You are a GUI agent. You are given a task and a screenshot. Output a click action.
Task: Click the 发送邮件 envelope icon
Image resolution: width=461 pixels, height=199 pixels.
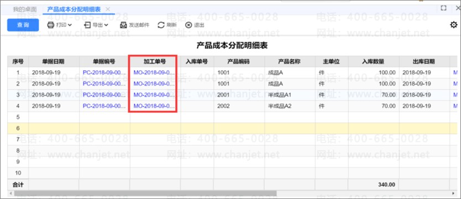[x=123, y=25]
